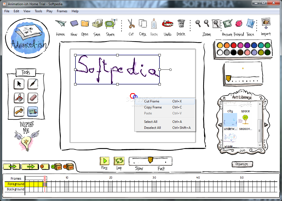Image resolution: width=282 pixels, height=201 pixels.
Task: Create a new animation with New icon
Action: click(x=74, y=23)
